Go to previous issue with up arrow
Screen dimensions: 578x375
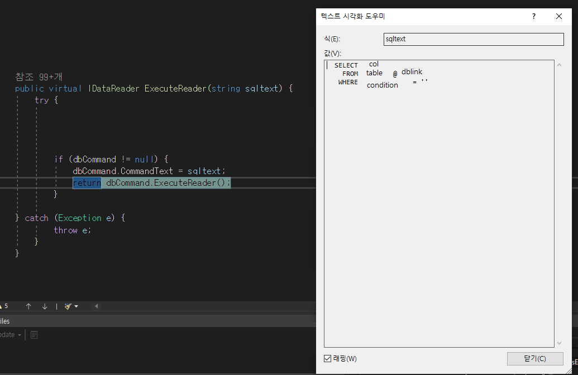28,306
